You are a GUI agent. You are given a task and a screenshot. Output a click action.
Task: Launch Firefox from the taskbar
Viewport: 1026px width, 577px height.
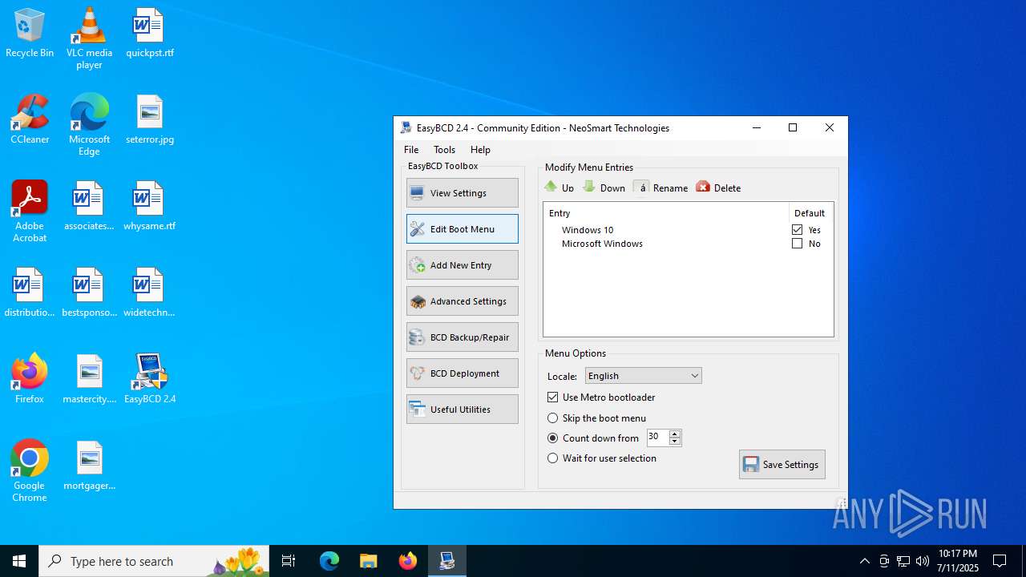[x=408, y=561]
